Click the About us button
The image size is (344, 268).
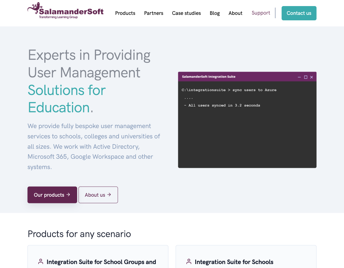[98, 195]
